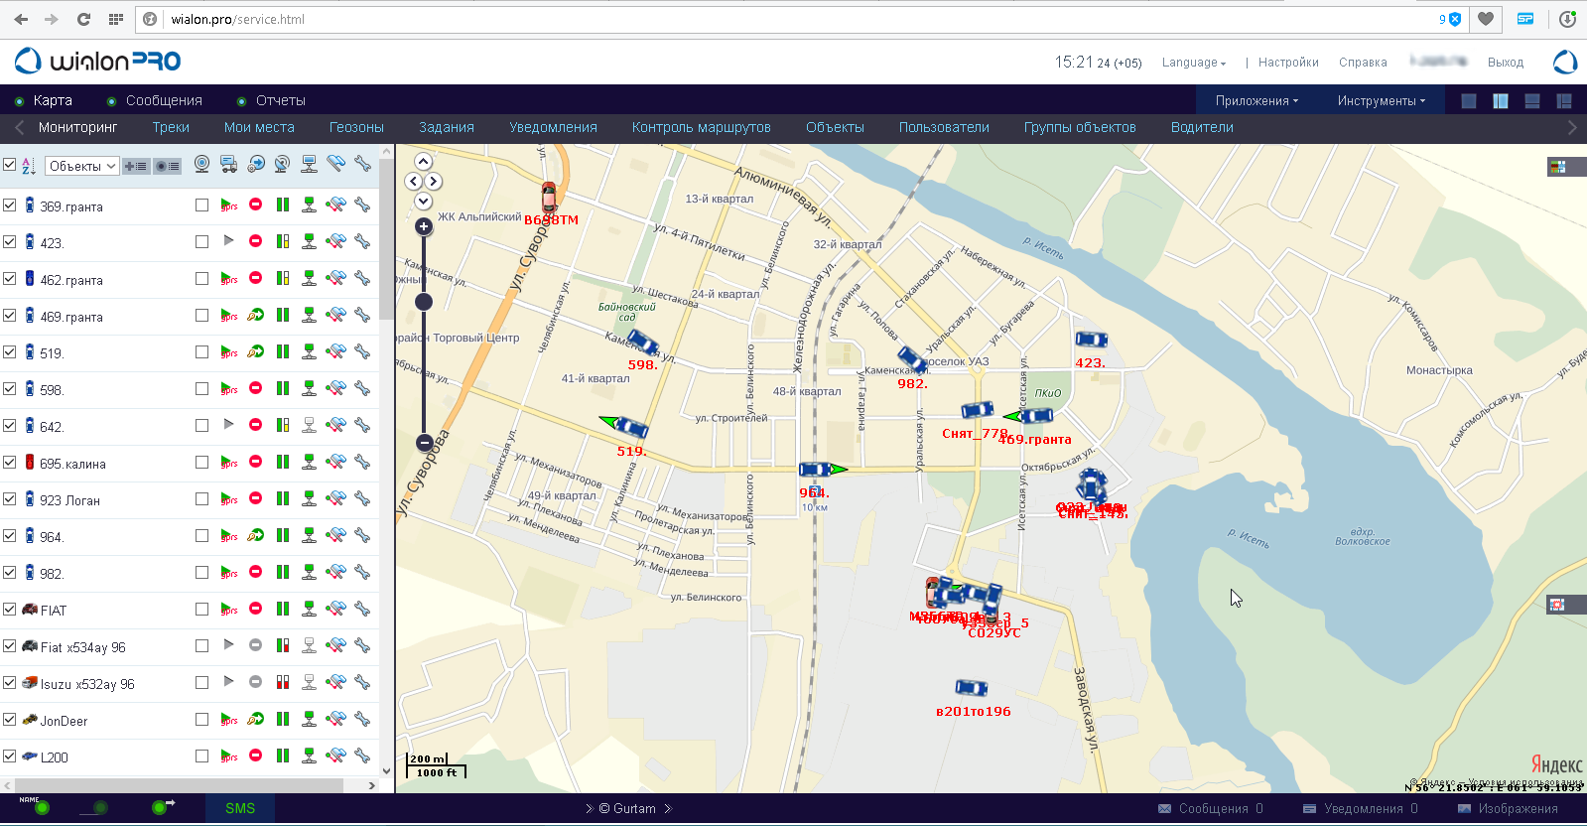Open the Language dropdown
The width and height of the screenshot is (1587, 826).
click(x=1193, y=63)
